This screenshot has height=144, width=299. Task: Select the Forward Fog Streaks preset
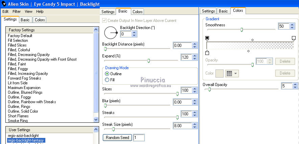point(24,78)
